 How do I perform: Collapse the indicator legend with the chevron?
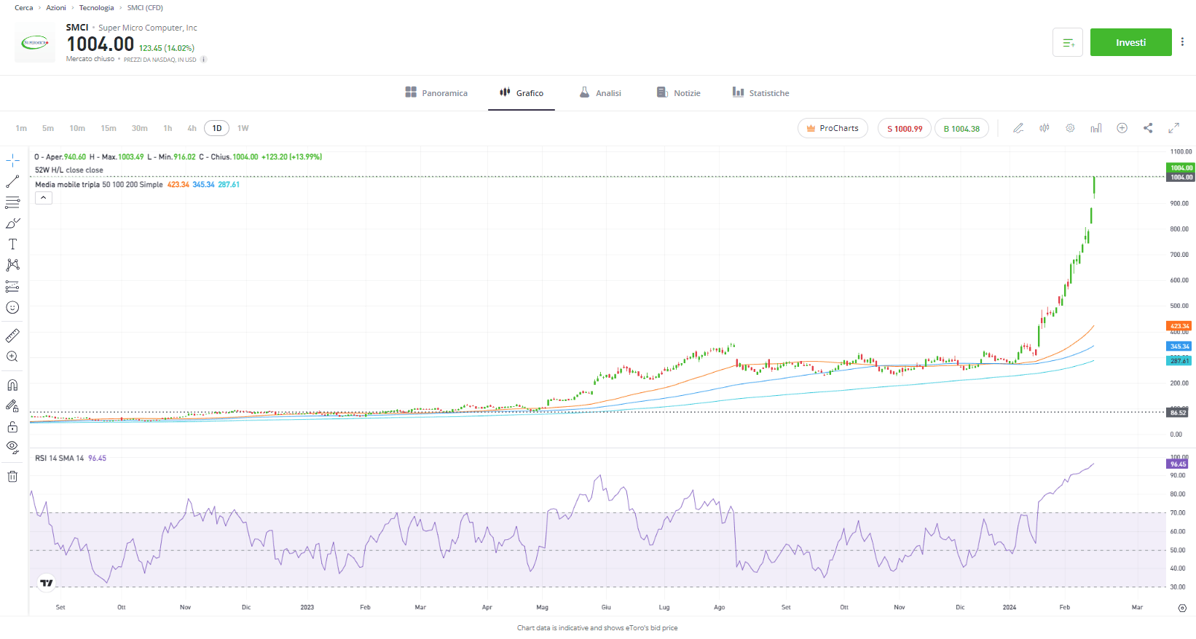44,198
